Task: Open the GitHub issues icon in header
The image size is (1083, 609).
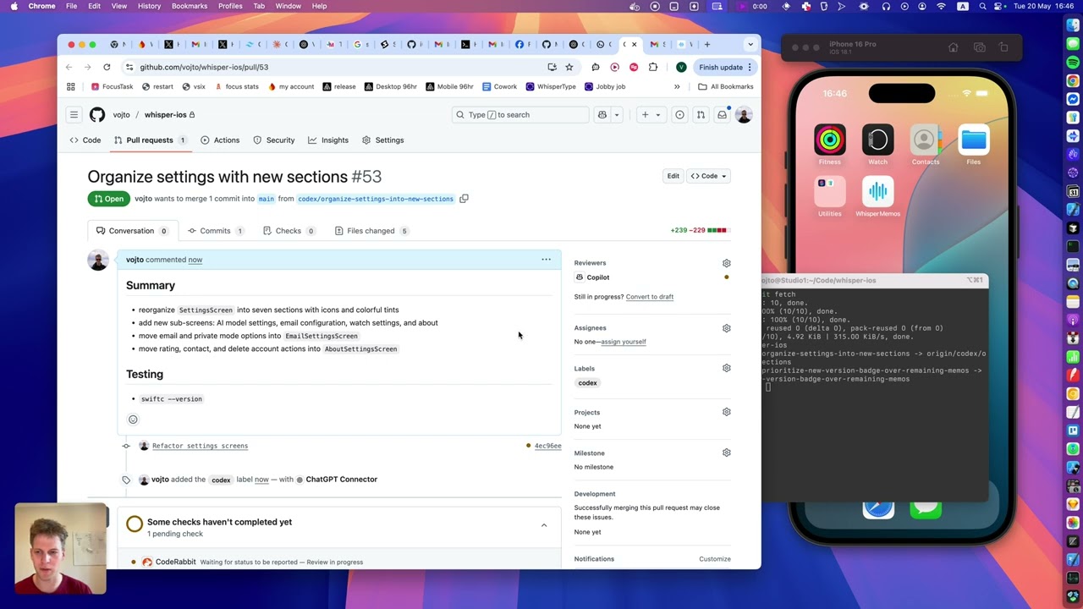Action: [679, 115]
